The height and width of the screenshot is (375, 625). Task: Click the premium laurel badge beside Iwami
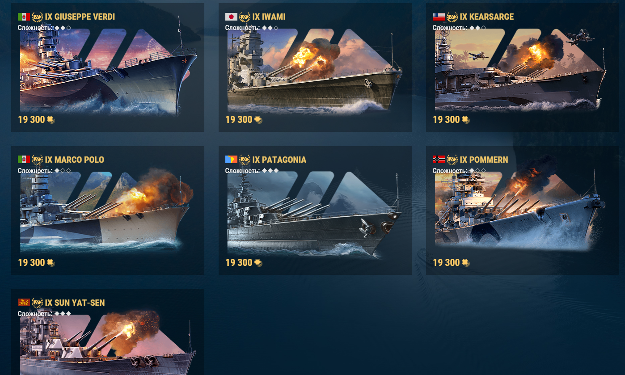[245, 17]
